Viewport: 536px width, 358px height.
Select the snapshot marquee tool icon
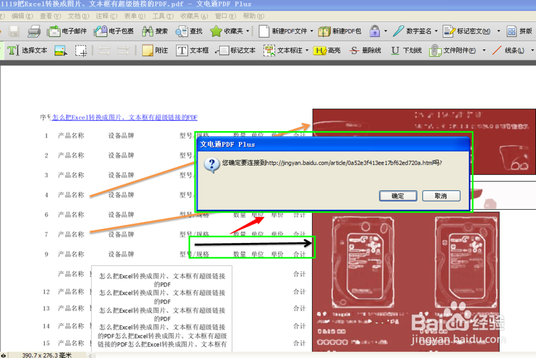coord(81,50)
